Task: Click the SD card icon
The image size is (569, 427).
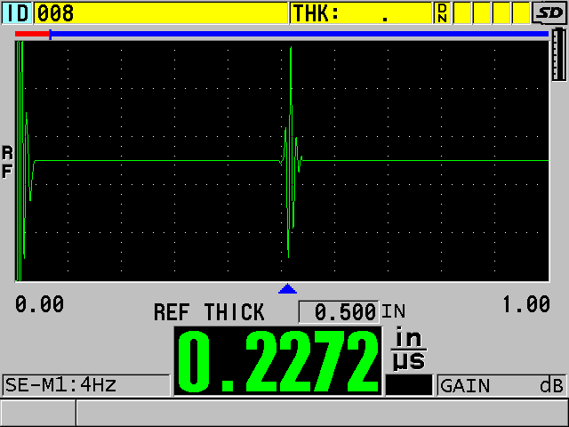Action: coord(549,12)
